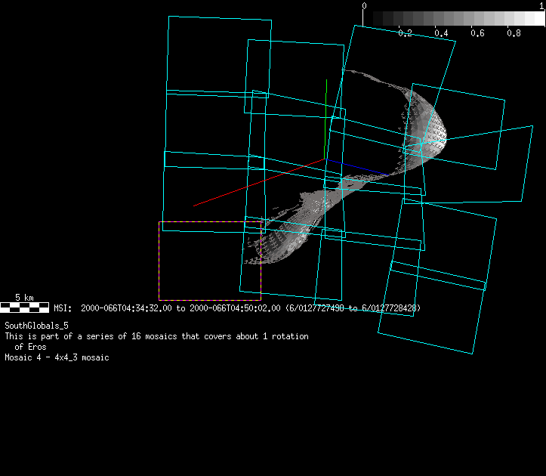
Task: Click the 'Mosaic 4 - 4x4_3 mosaic' text
Action: 57,357
